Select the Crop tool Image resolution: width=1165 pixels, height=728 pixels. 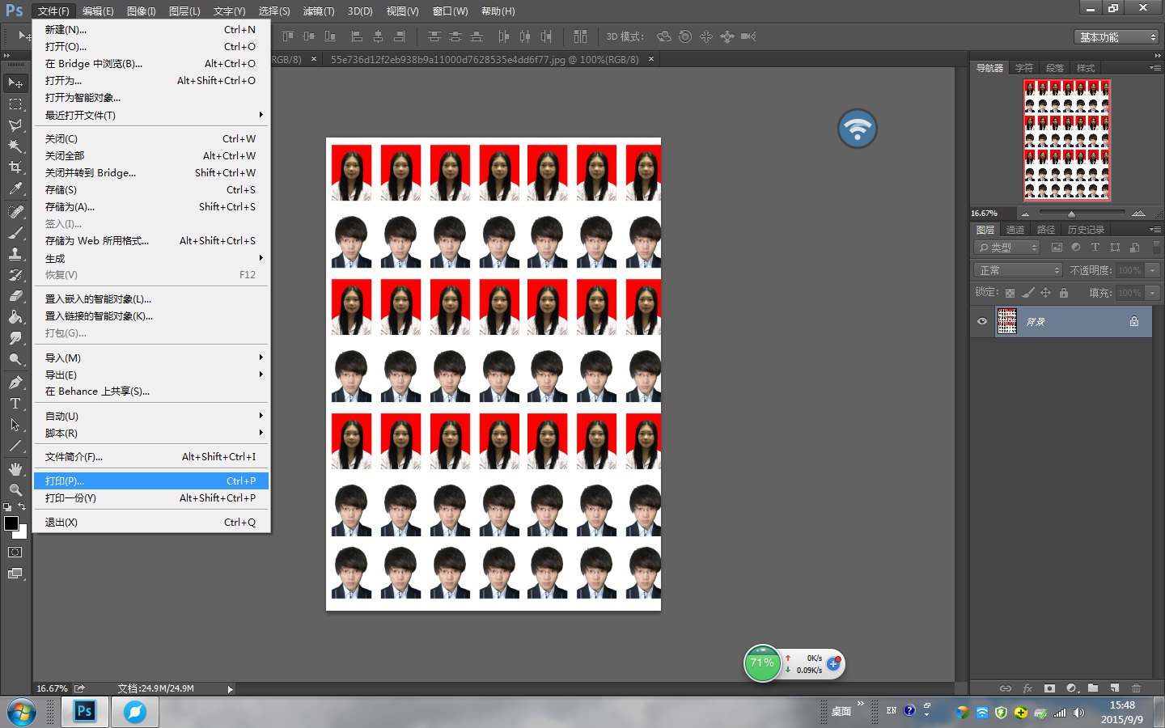15,167
